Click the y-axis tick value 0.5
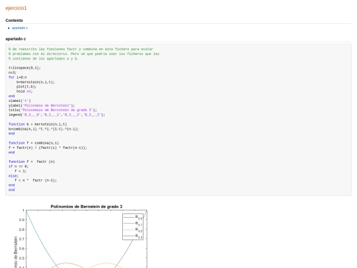This screenshot has height=268, width=357. [22, 258]
